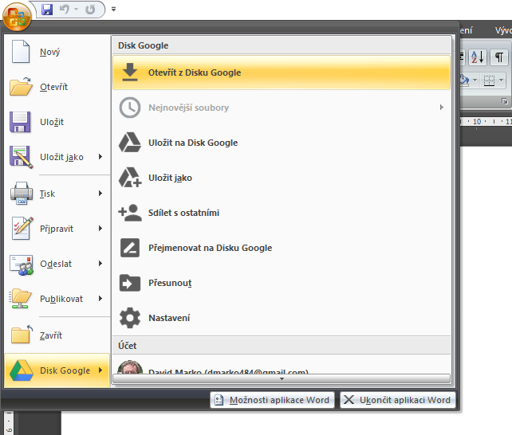The image size is (512, 435).
Task: Expand the Připravit submenu arrow
Action: (100, 229)
